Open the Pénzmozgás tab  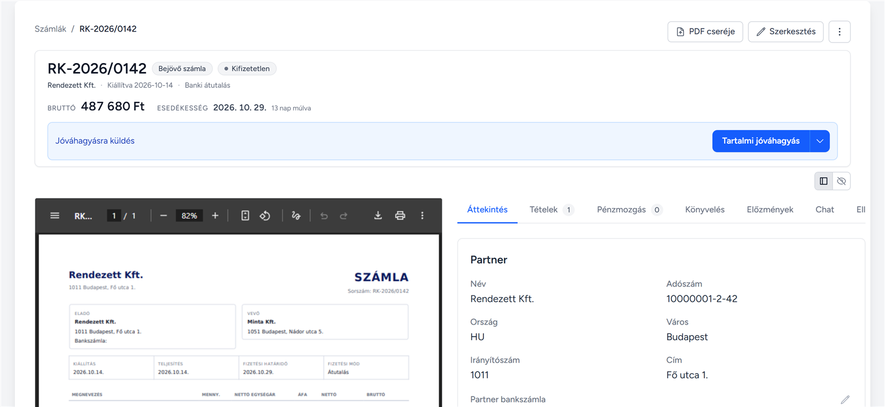coord(629,210)
